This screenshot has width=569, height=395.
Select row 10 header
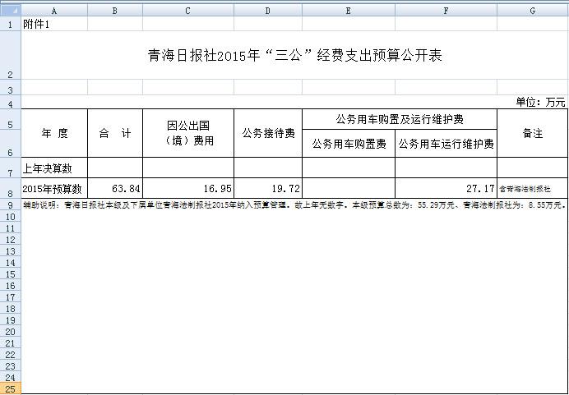[11, 217]
